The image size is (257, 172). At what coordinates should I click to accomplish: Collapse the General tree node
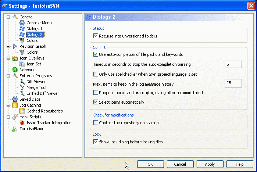pos(8,17)
